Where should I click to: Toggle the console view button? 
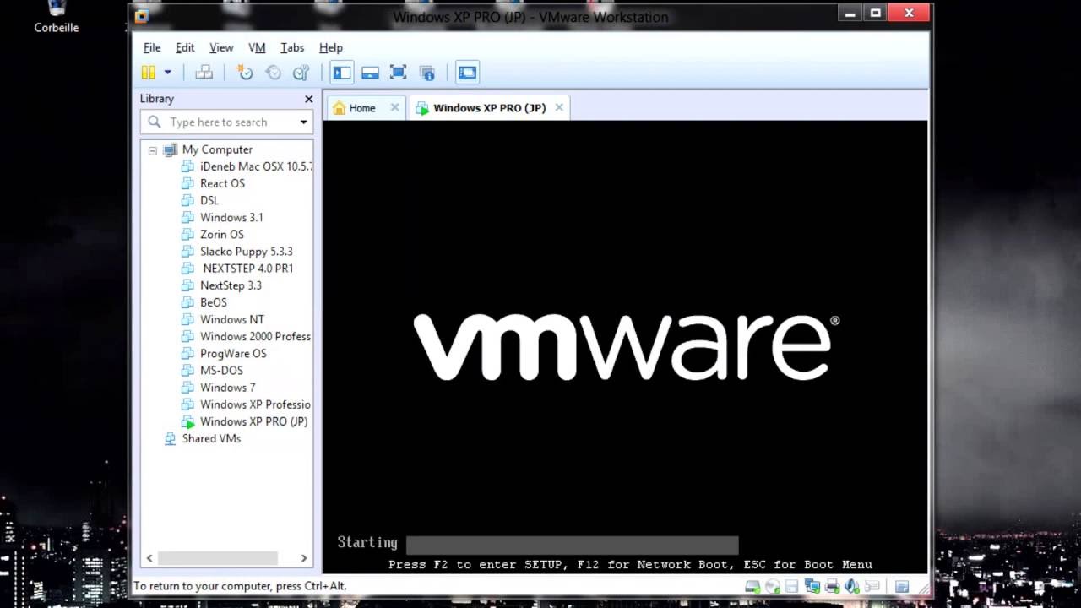[x=467, y=73]
